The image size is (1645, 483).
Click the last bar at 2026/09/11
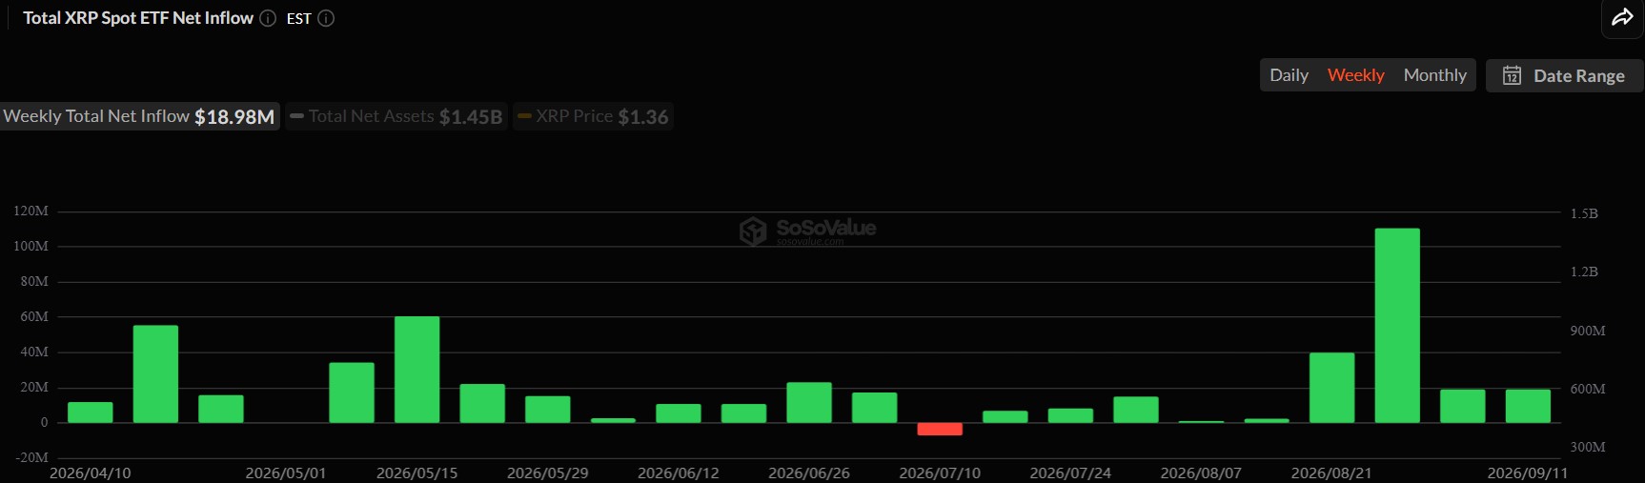pyautogui.click(x=1528, y=406)
